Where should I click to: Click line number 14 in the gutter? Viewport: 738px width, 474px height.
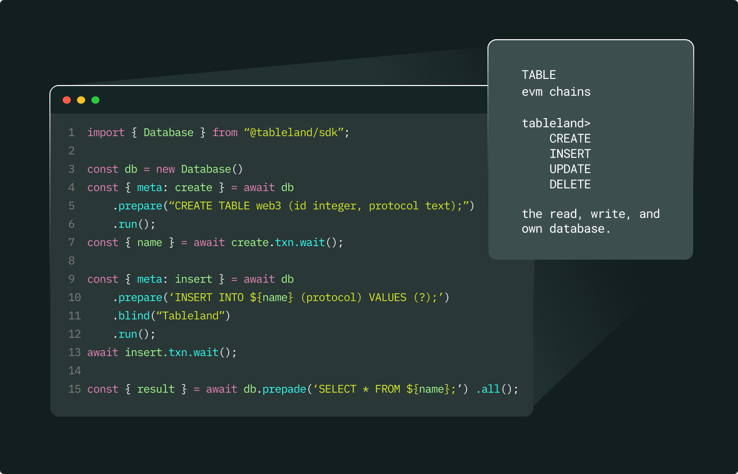pyautogui.click(x=74, y=371)
